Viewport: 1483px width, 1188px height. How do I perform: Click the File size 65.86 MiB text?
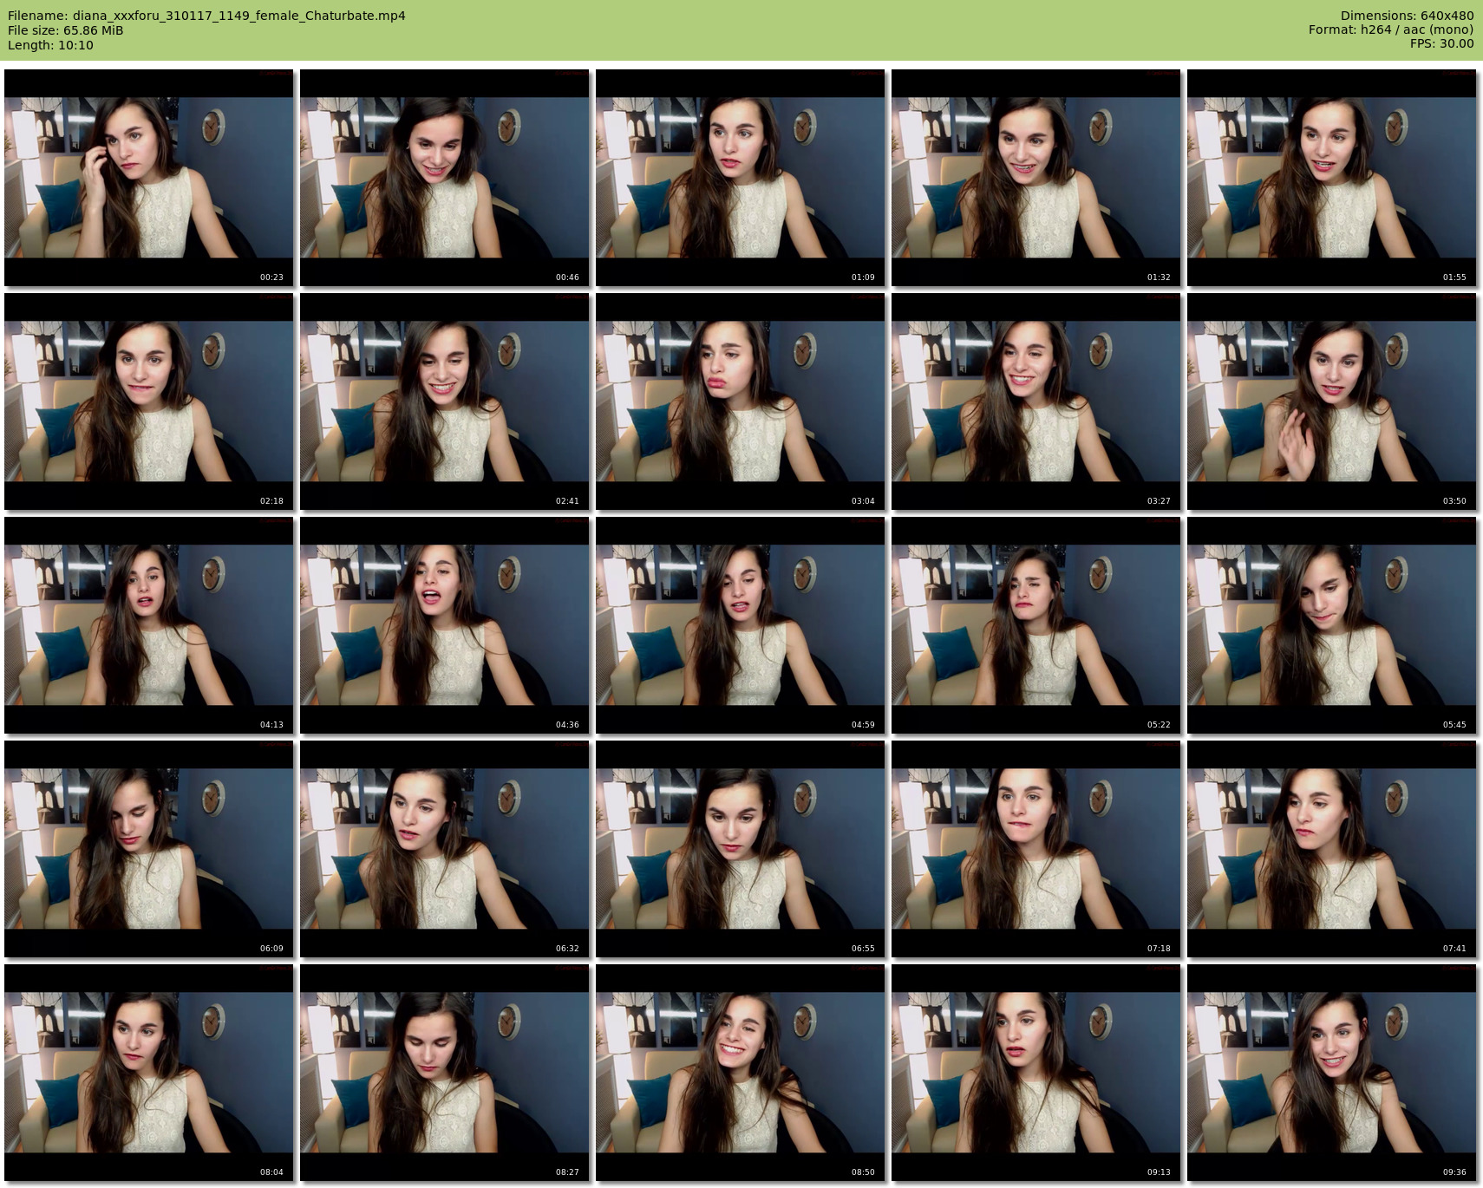[x=66, y=30]
